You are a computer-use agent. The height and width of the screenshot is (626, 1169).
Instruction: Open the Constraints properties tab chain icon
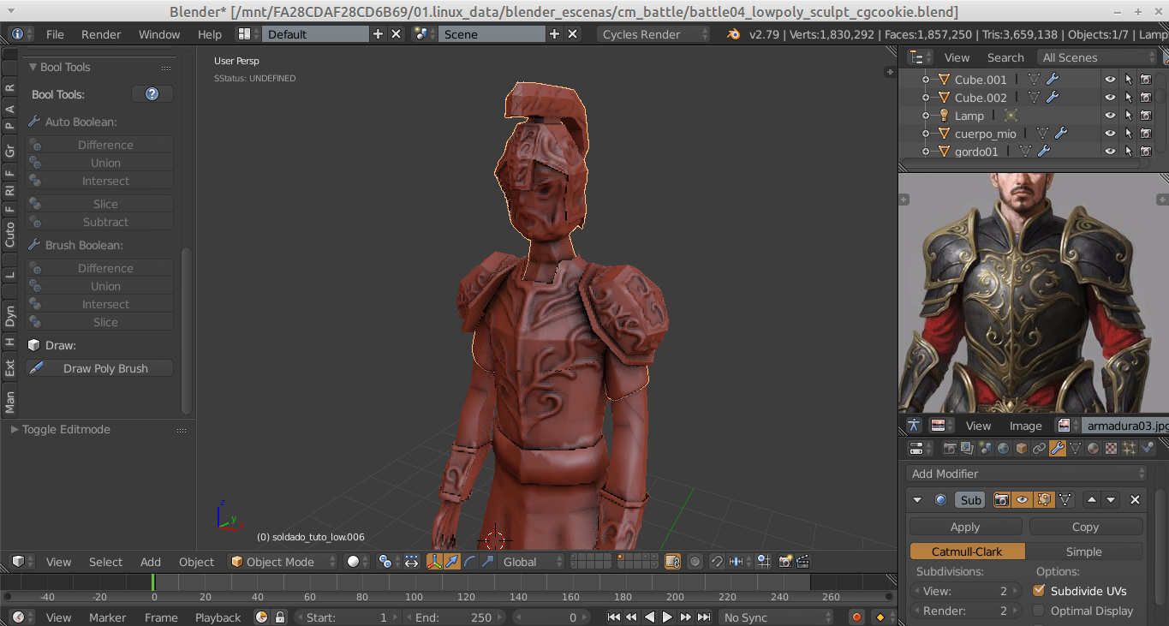click(1039, 448)
